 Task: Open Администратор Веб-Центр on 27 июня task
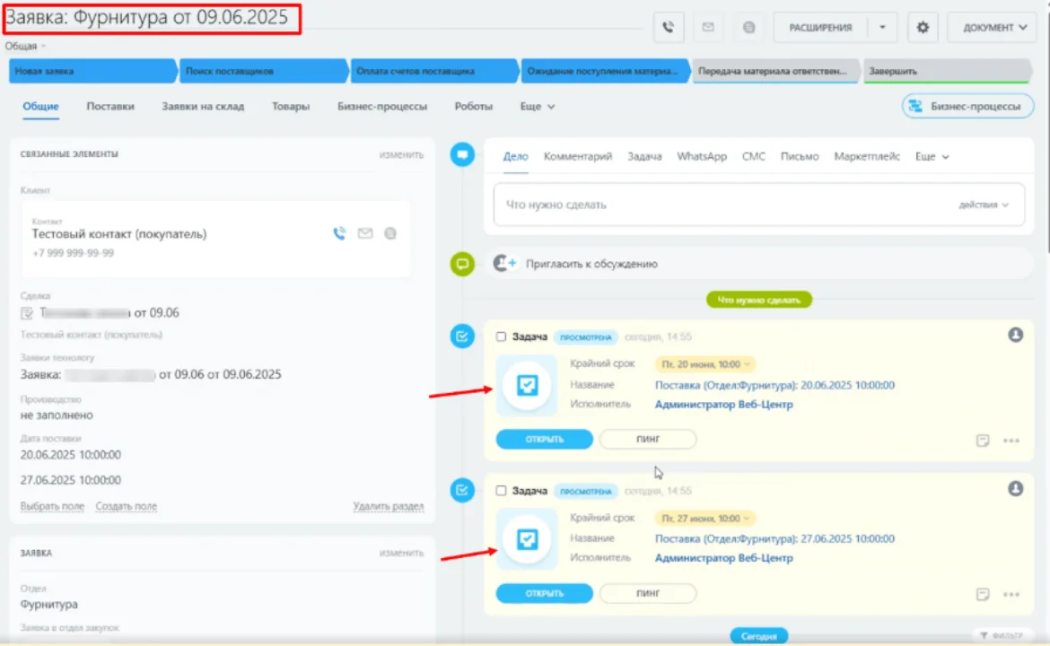[723, 558]
